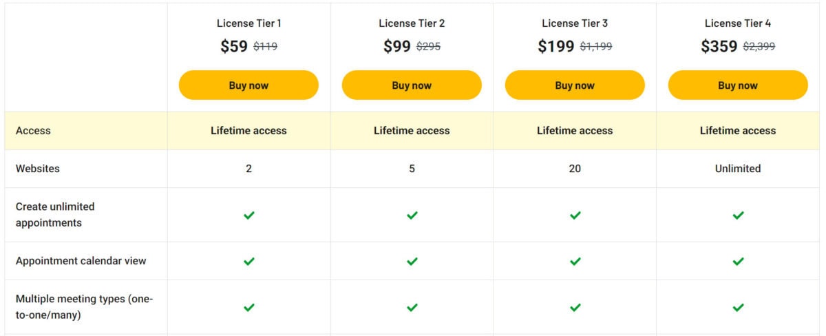
Task: Click Tier 4 multiple meeting types checkmark
Action: tap(738, 307)
